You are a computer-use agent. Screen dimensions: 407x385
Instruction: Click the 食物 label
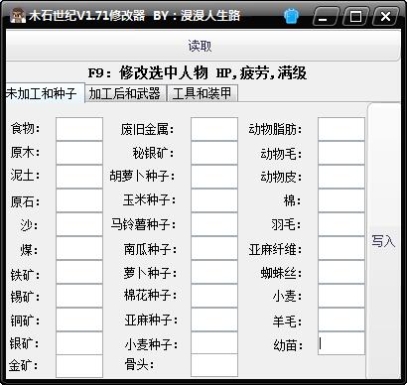(x=25, y=128)
